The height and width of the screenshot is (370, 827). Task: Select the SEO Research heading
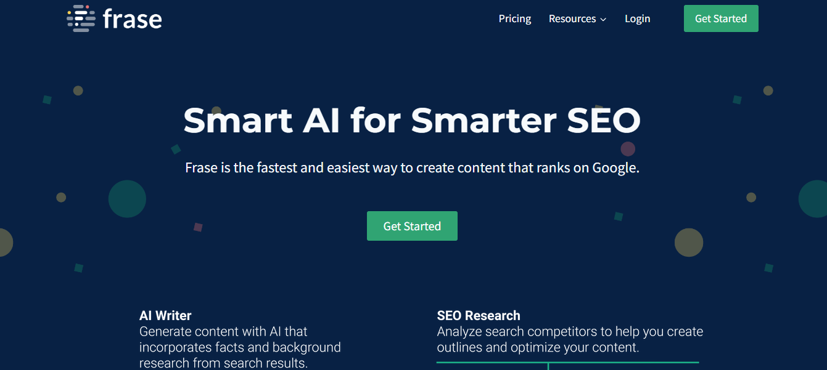(479, 316)
